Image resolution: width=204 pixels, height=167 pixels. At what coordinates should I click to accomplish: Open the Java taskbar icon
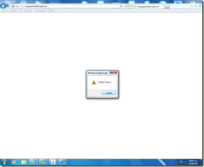tap(53, 162)
